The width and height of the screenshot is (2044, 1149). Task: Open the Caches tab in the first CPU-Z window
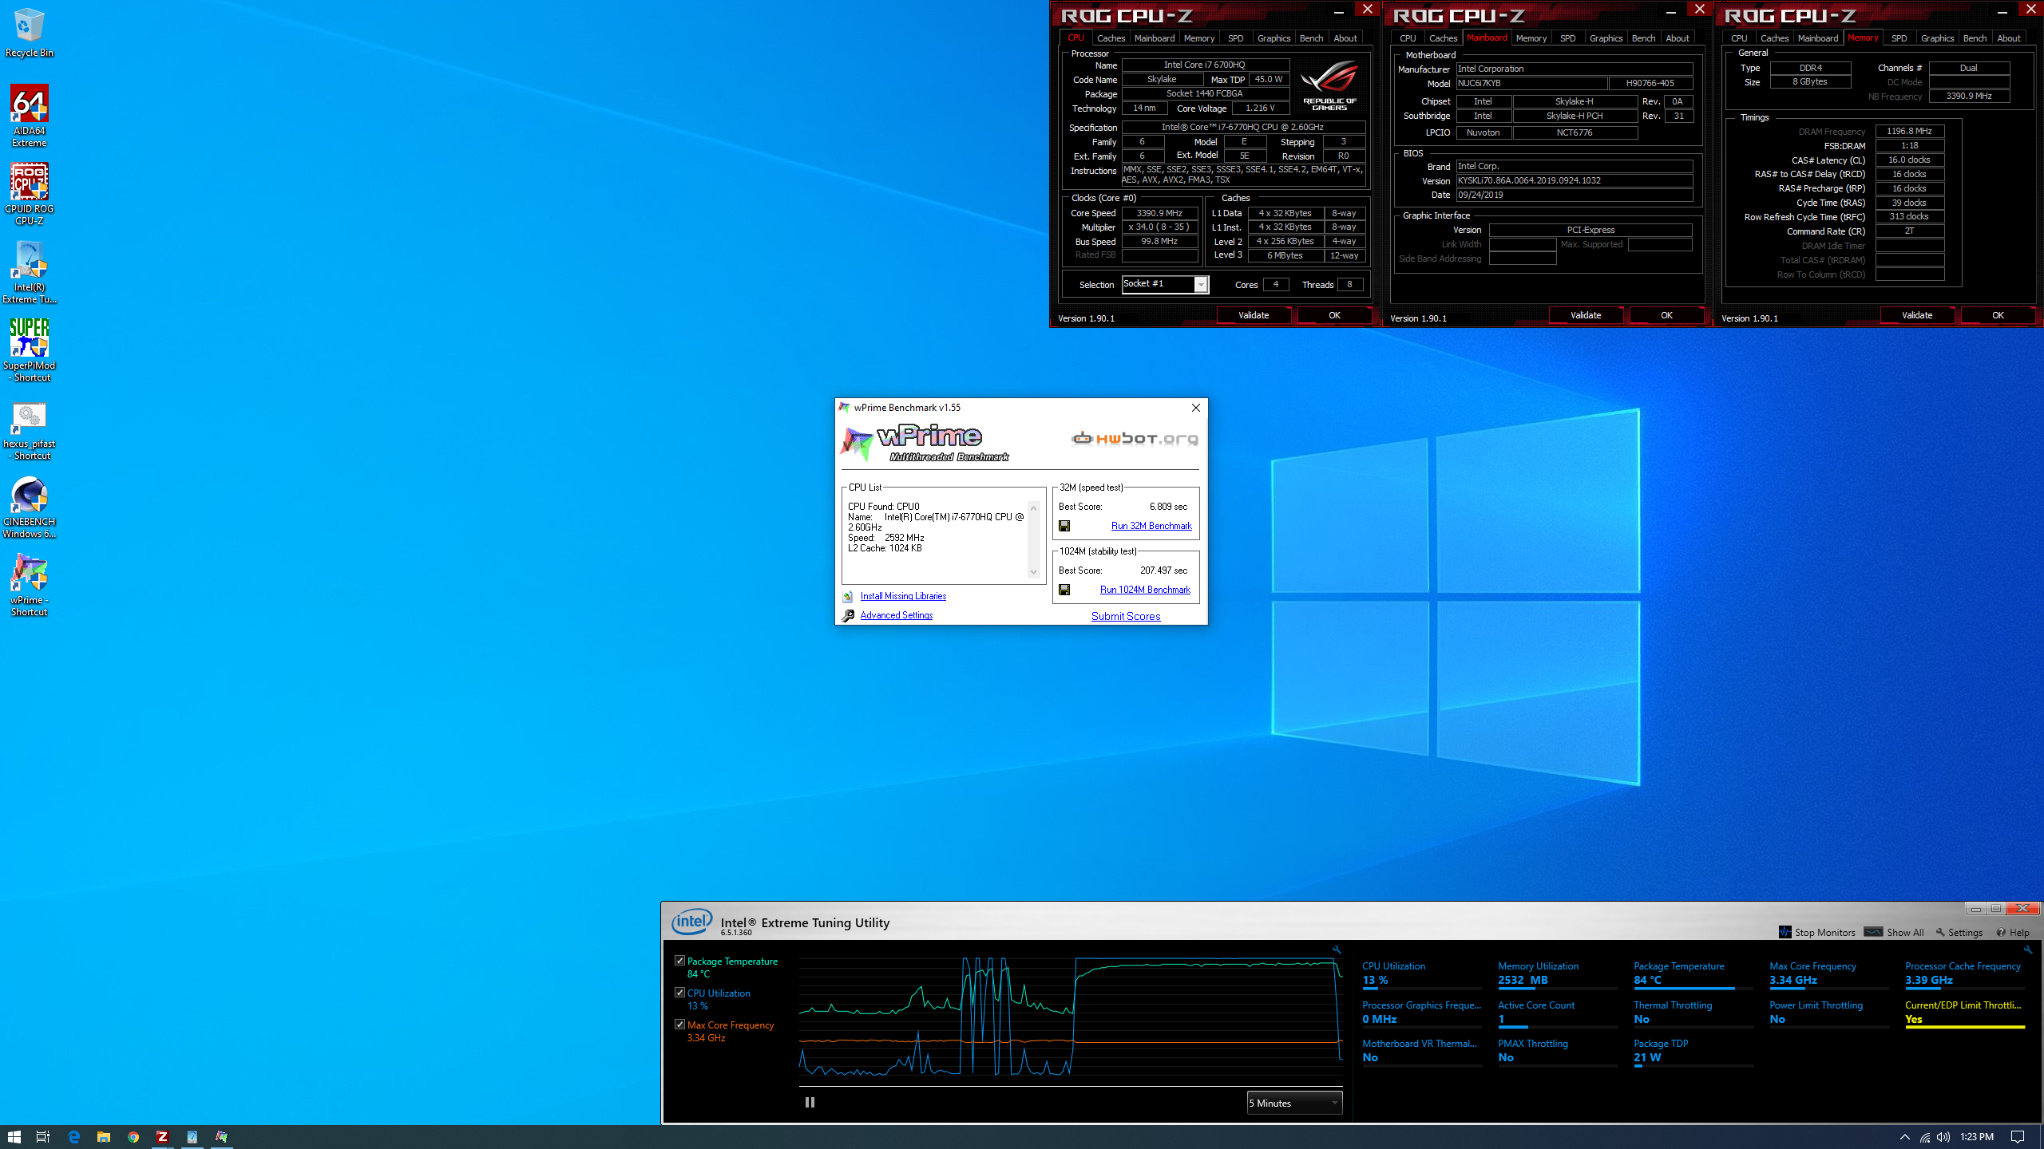[x=1111, y=38]
